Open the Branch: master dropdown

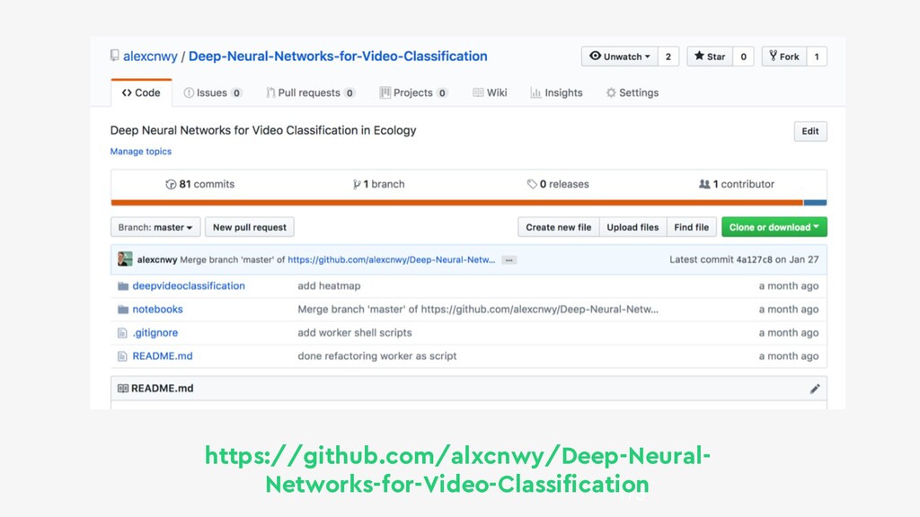coord(155,227)
